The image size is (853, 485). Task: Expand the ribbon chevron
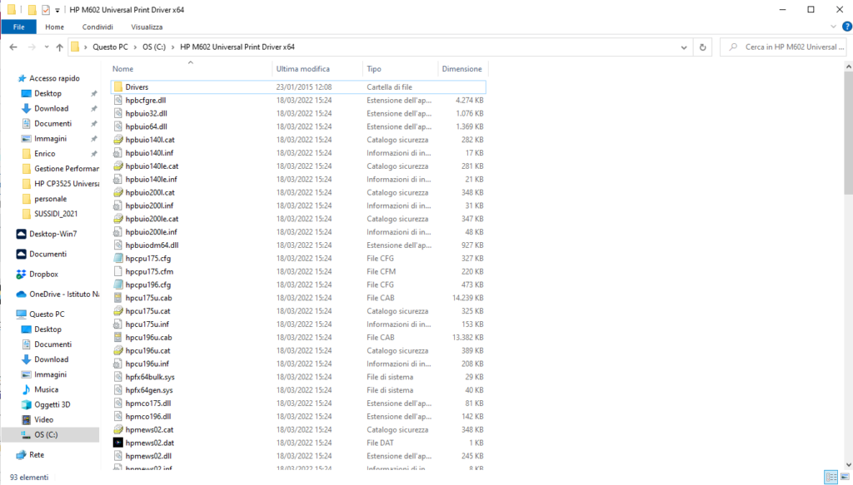pos(833,27)
